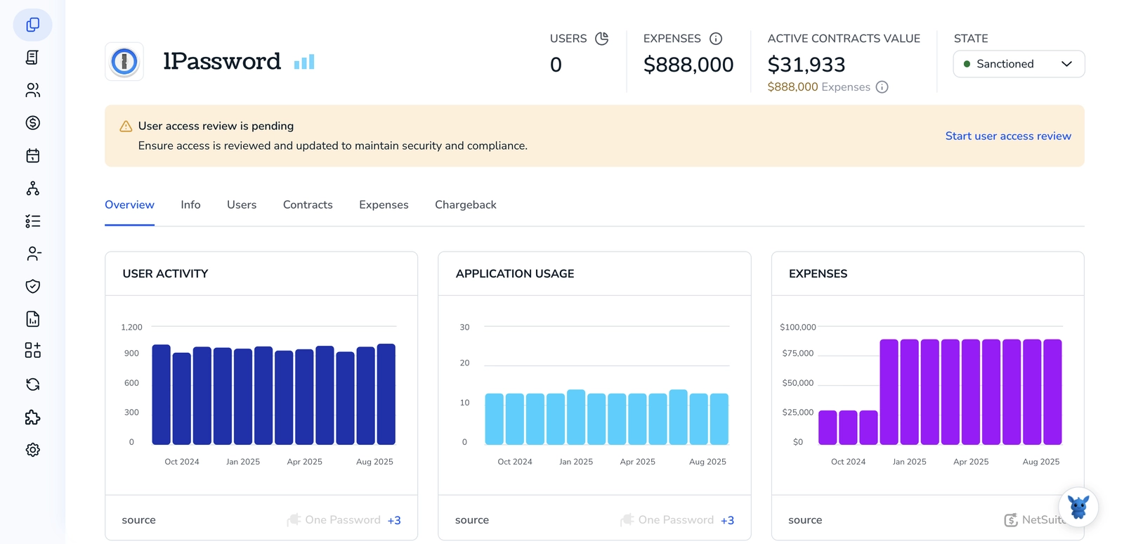Click the 1Password app logo
This screenshot has width=1124, height=544.
[x=124, y=62]
